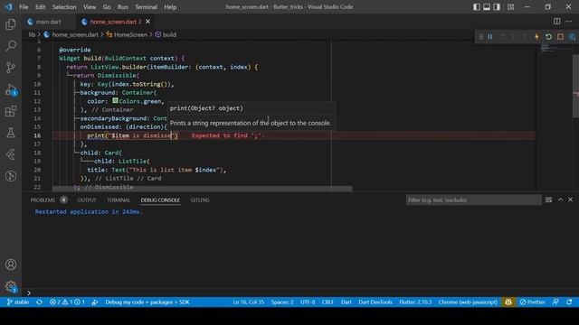The width and height of the screenshot is (579, 325).
Task: Close the home_screen.dart tab
Action: coord(147,22)
